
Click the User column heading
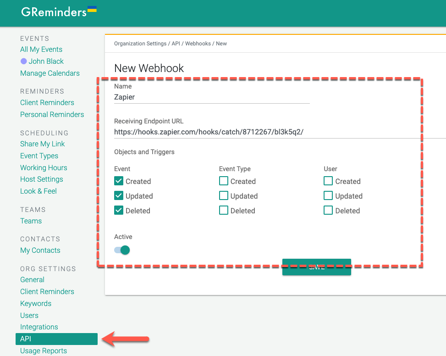[330, 169]
